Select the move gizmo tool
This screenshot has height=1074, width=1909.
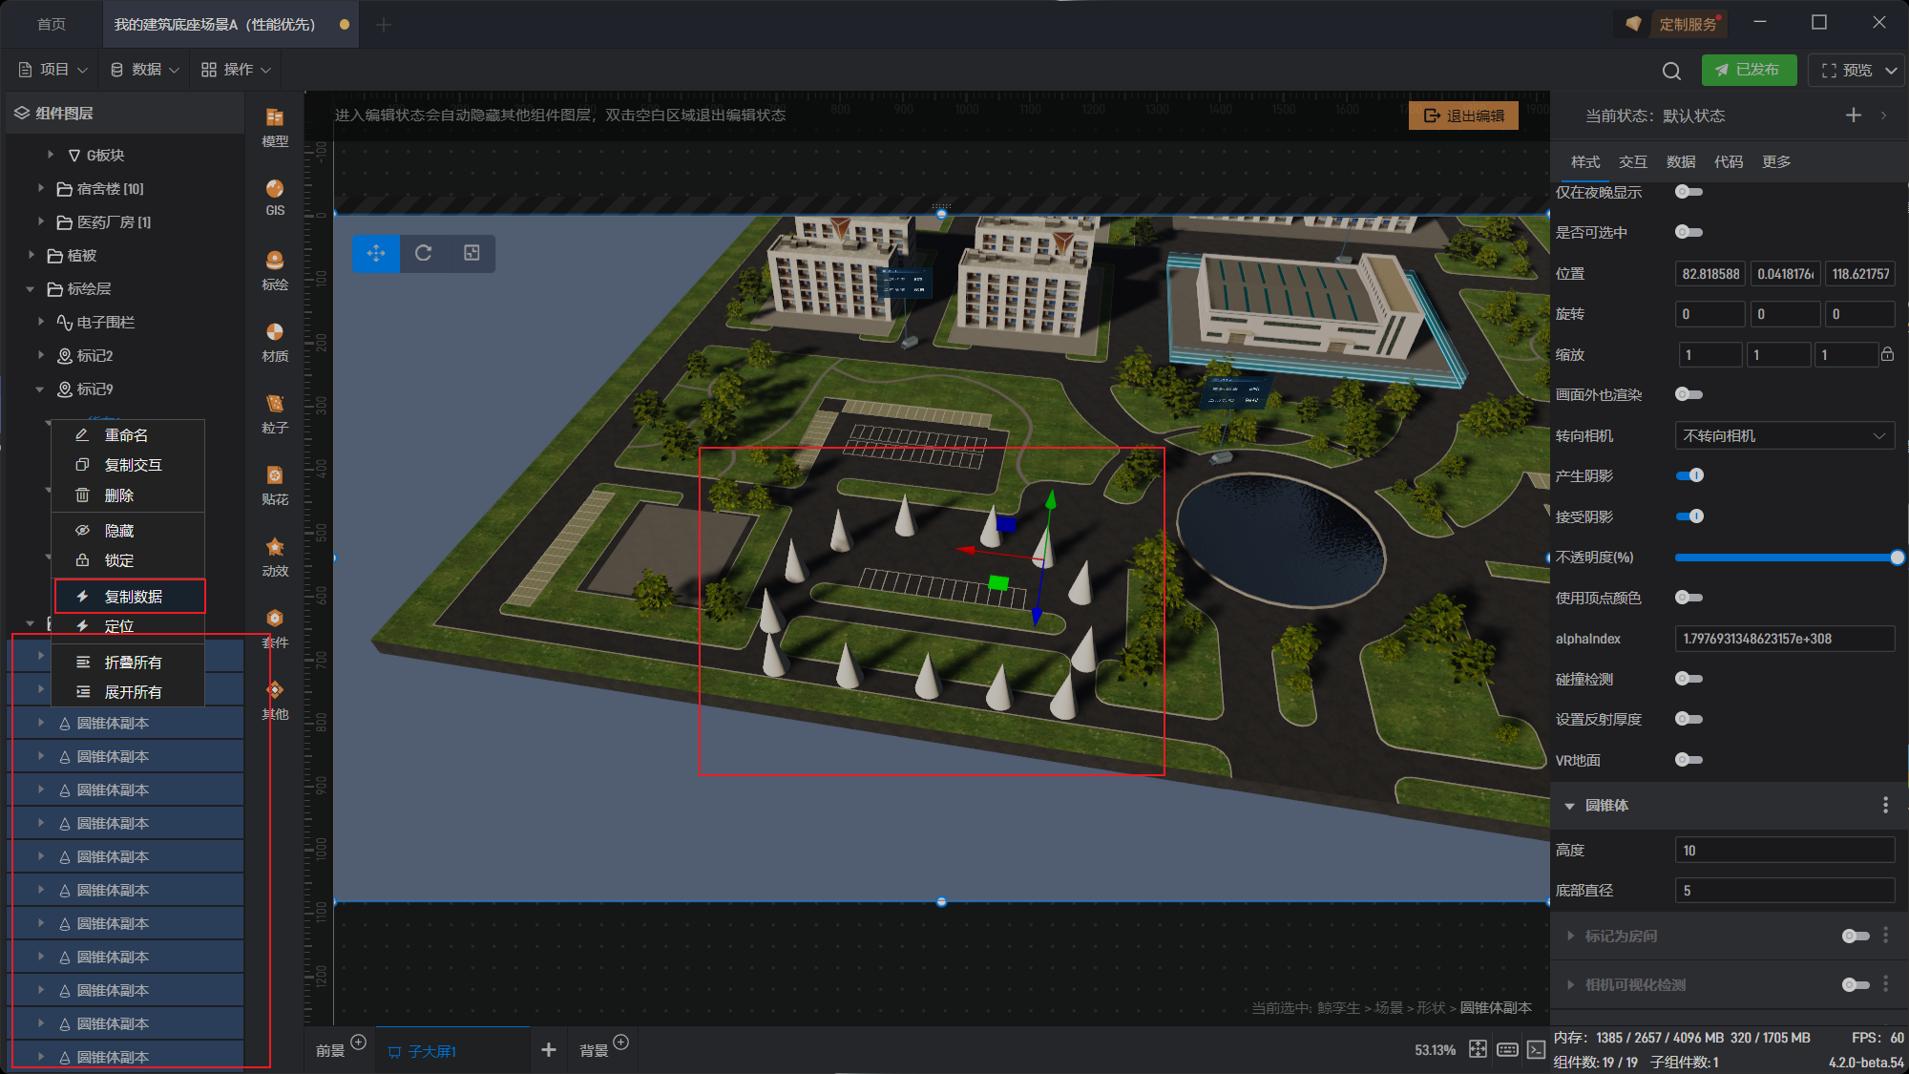[376, 253]
